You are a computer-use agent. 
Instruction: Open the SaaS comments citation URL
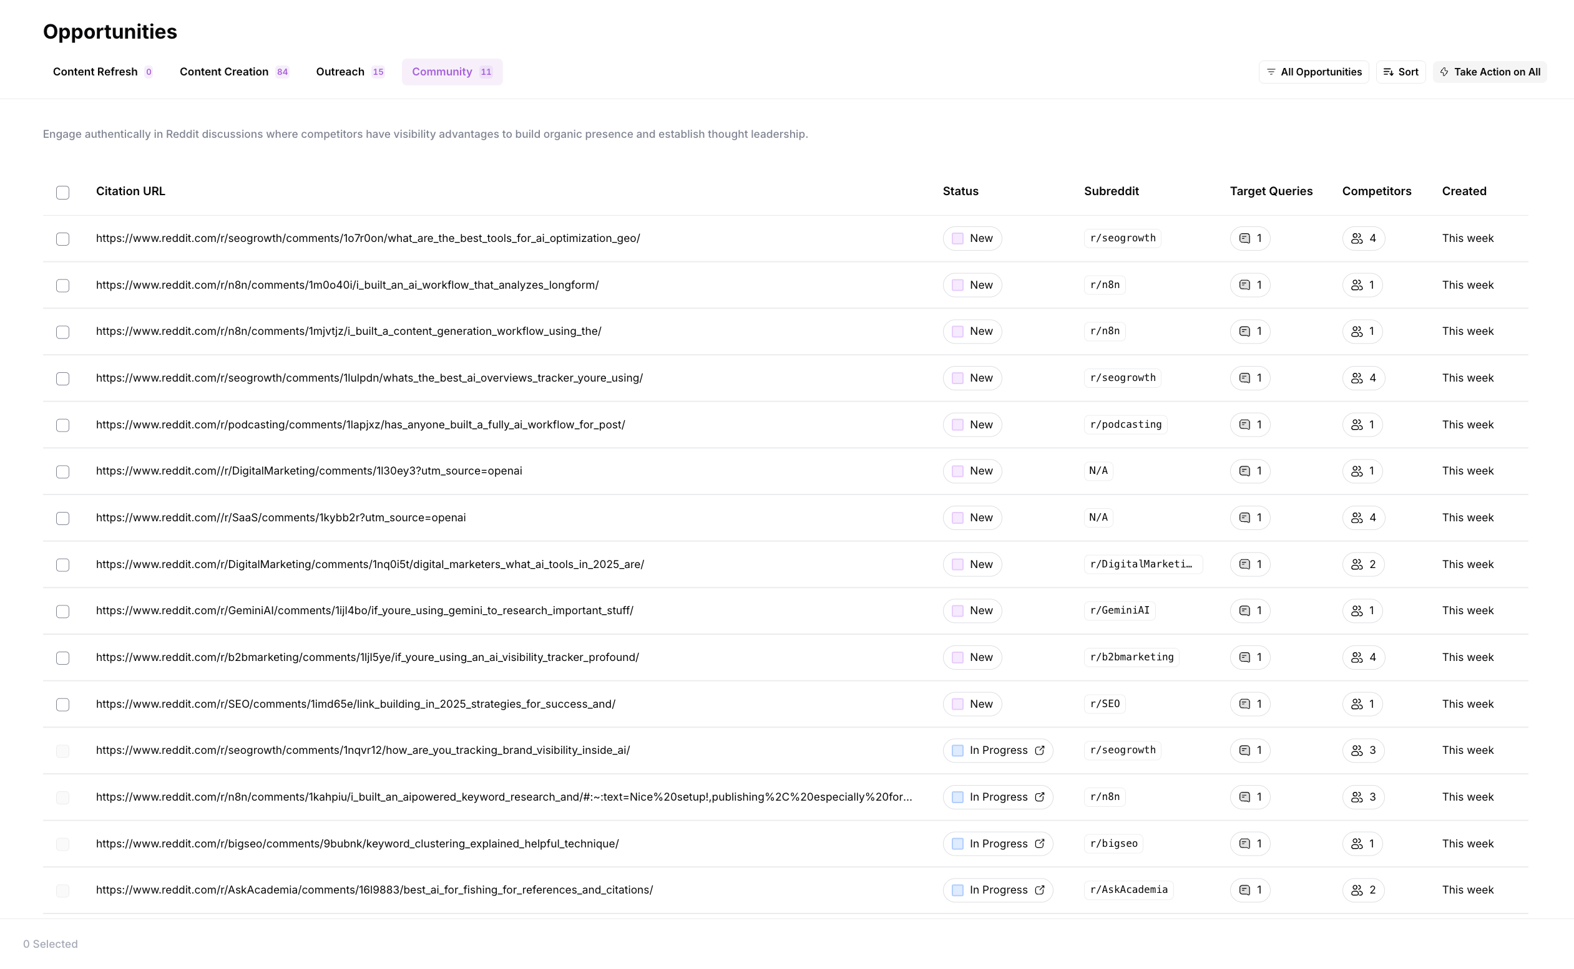[x=280, y=518]
